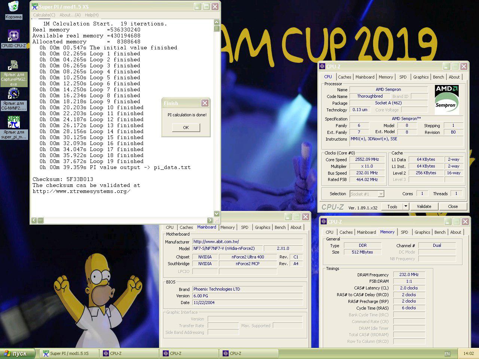Click the EN language indicator in tray
479x359 pixels.
tap(447, 354)
